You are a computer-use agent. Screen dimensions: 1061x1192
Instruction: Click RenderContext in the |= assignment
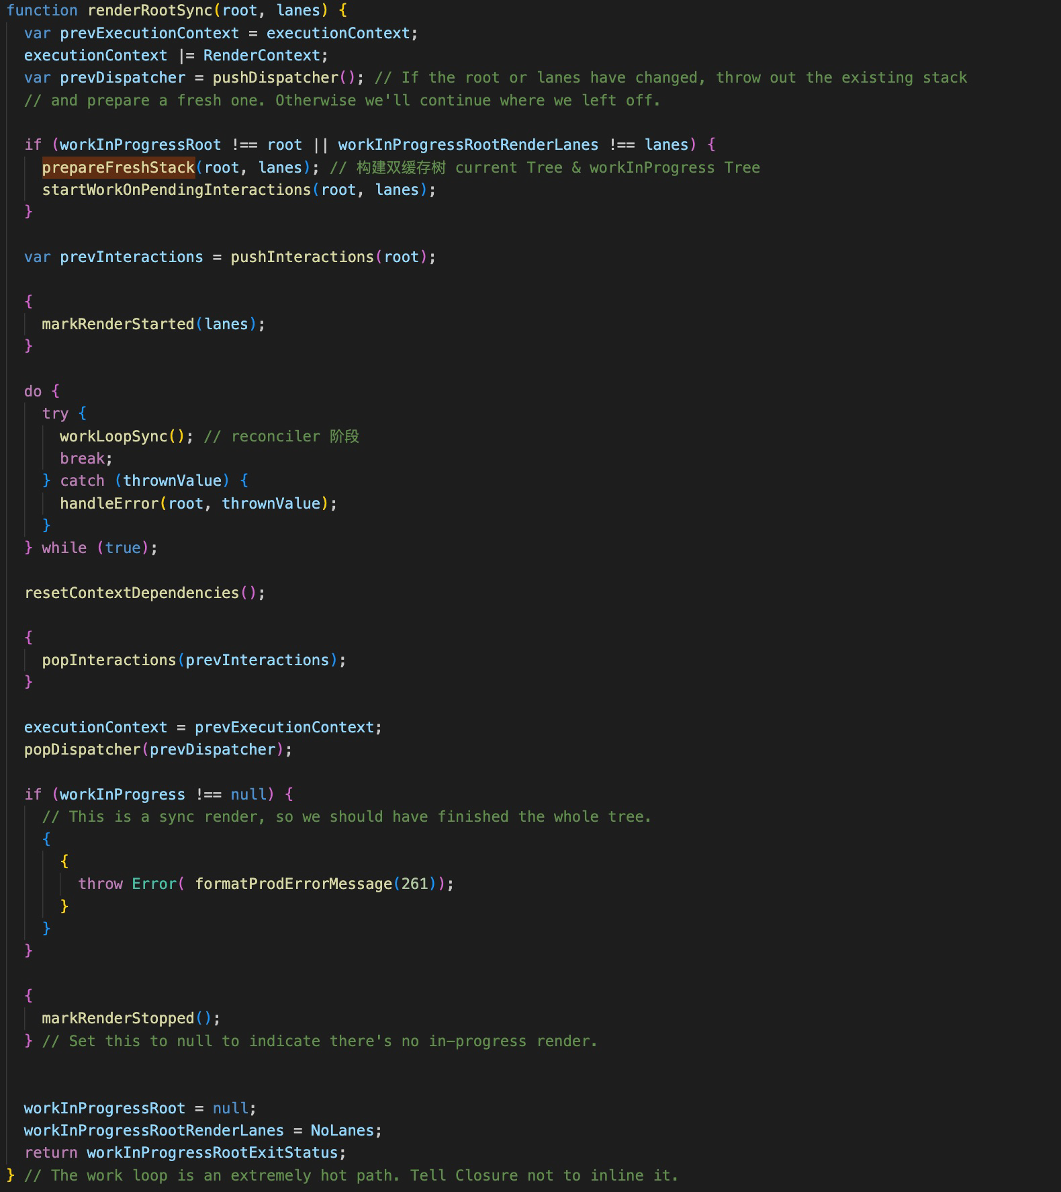[x=261, y=55]
